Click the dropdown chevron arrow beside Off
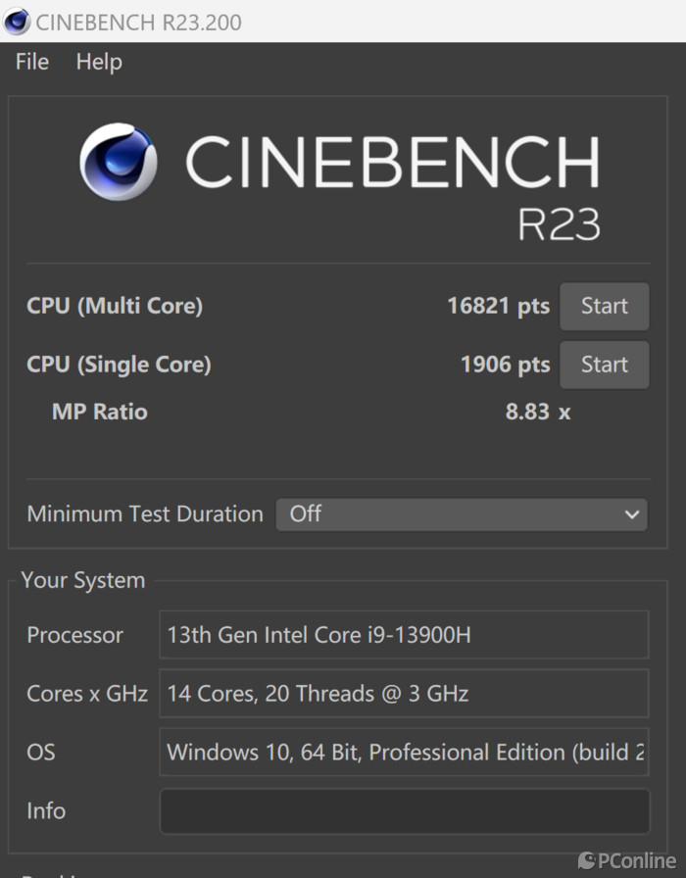The image size is (686, 878). pyautogui.click(x=632, y=513)
